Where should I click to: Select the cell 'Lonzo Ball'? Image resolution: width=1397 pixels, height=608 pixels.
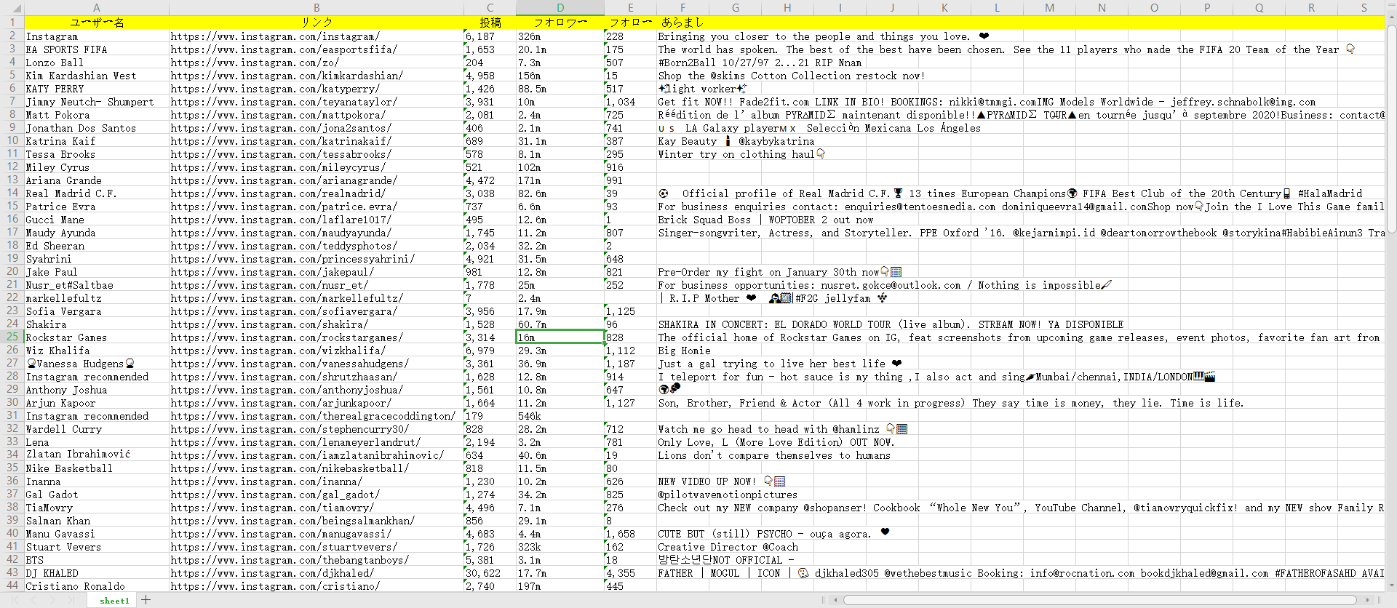pos(97,62)
